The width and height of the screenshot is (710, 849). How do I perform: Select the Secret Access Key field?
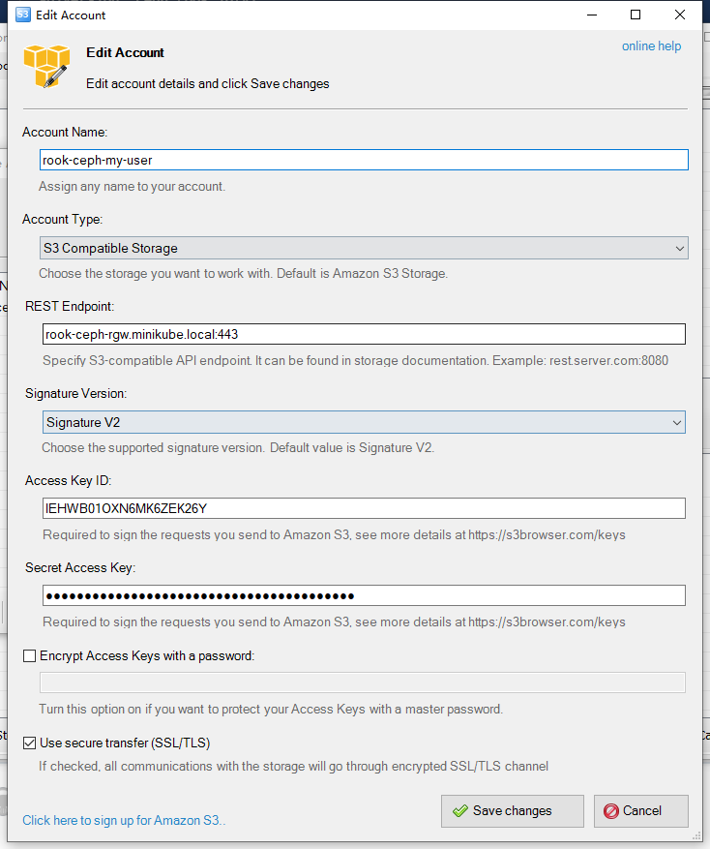coord(364,595)
